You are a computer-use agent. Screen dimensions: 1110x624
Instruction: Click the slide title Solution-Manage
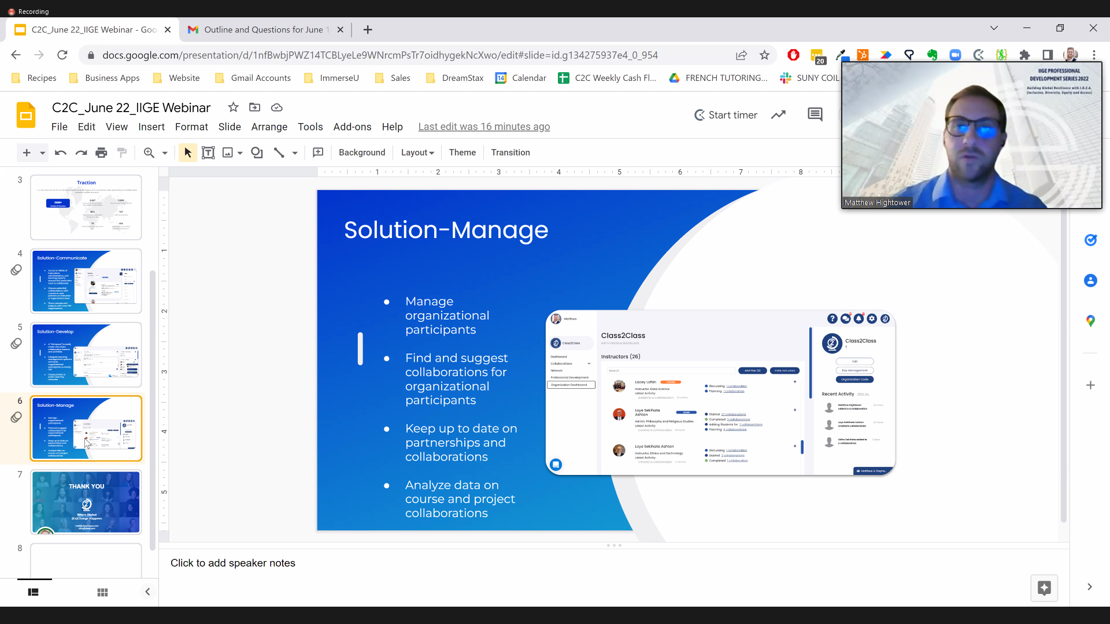click(x=446, y=230)
